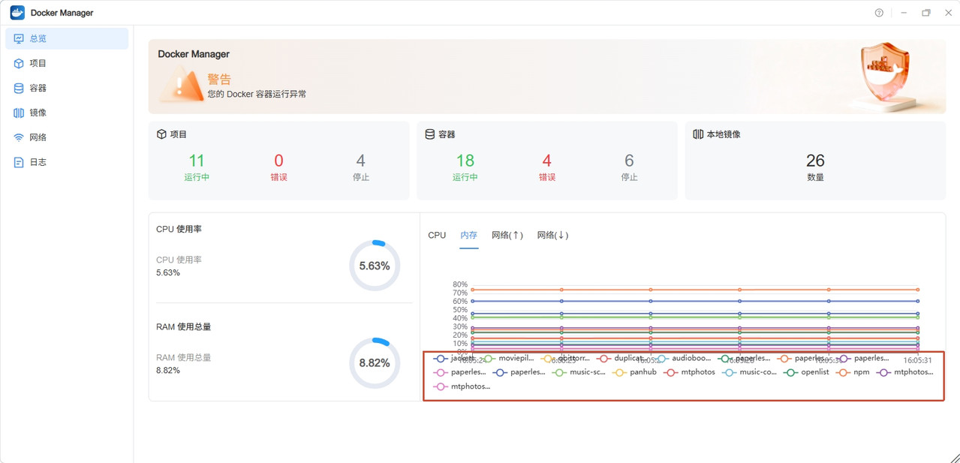
Task: Switch to the 网络(↓) download tab
Action: pyautogui.click(x=552, y=236)
